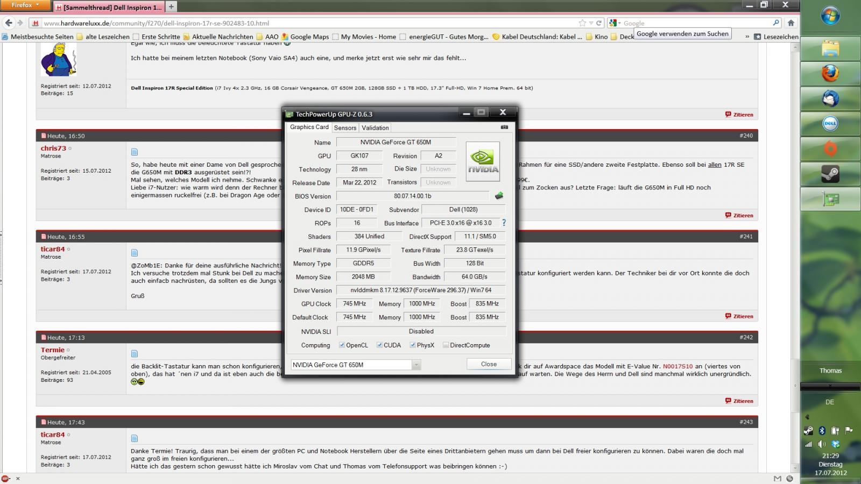The height and width of the screenshot is (484, 861).
Task: Click the browser back arrow button
Action: 9,23
